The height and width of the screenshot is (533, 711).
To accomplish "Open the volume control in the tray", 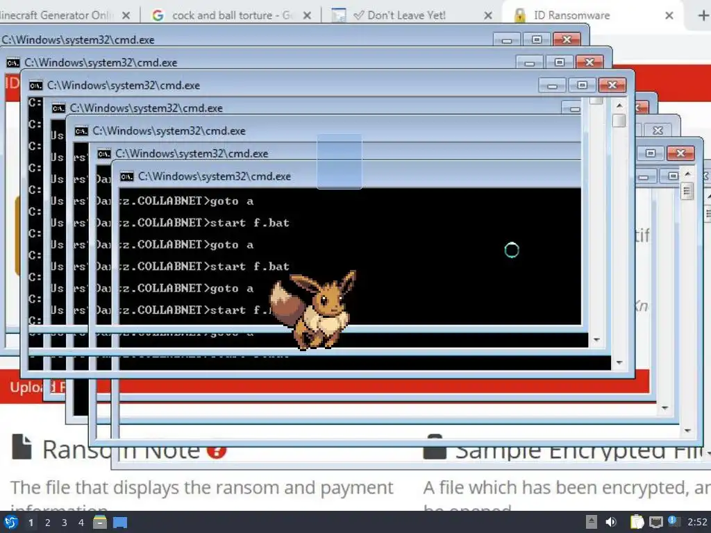I will pos(611,522).
